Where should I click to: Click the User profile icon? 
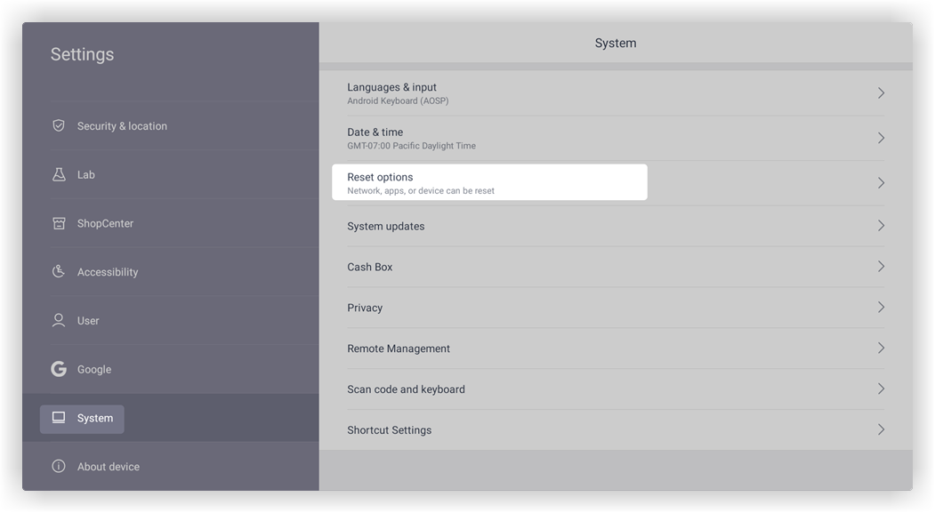(x=59, y=321)
